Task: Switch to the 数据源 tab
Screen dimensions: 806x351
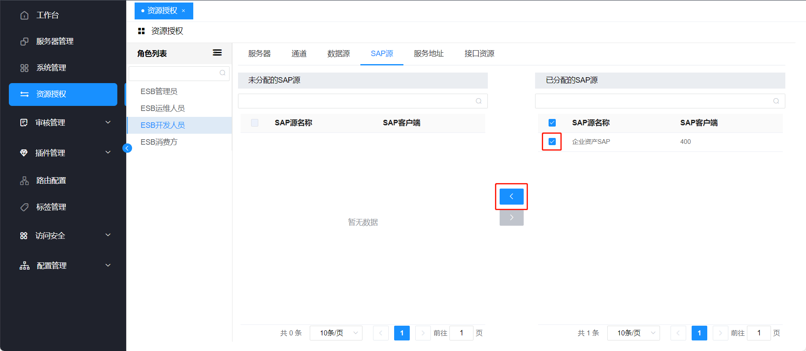Action: [338, 54]
